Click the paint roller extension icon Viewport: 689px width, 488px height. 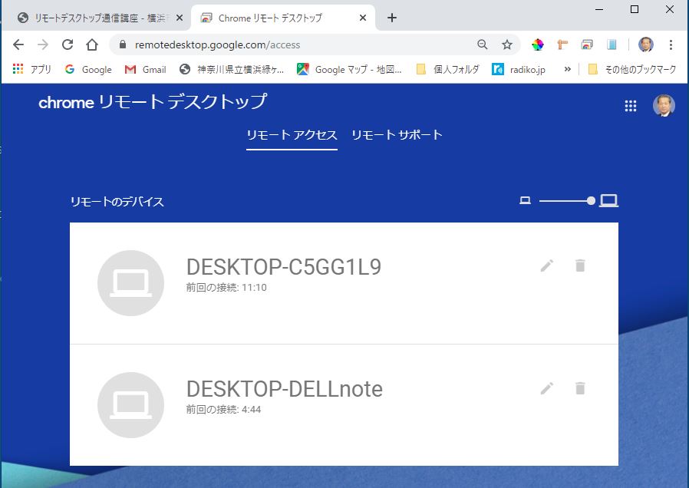tap(562, 45)
